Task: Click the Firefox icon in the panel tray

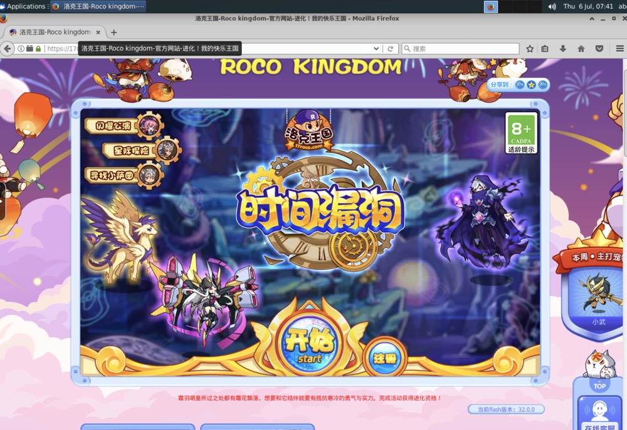Action: (x=491, y=6)
